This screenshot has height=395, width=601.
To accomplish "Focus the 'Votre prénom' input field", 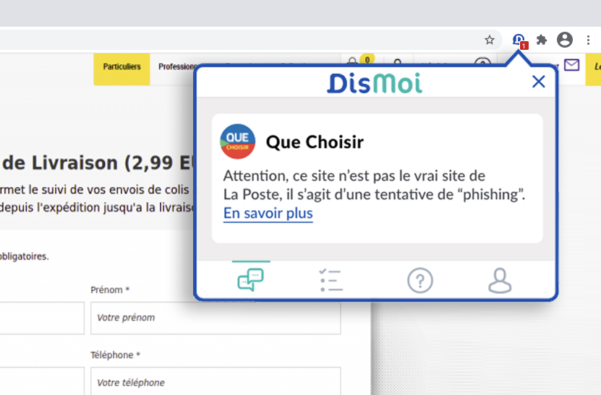I will point(216,318).
